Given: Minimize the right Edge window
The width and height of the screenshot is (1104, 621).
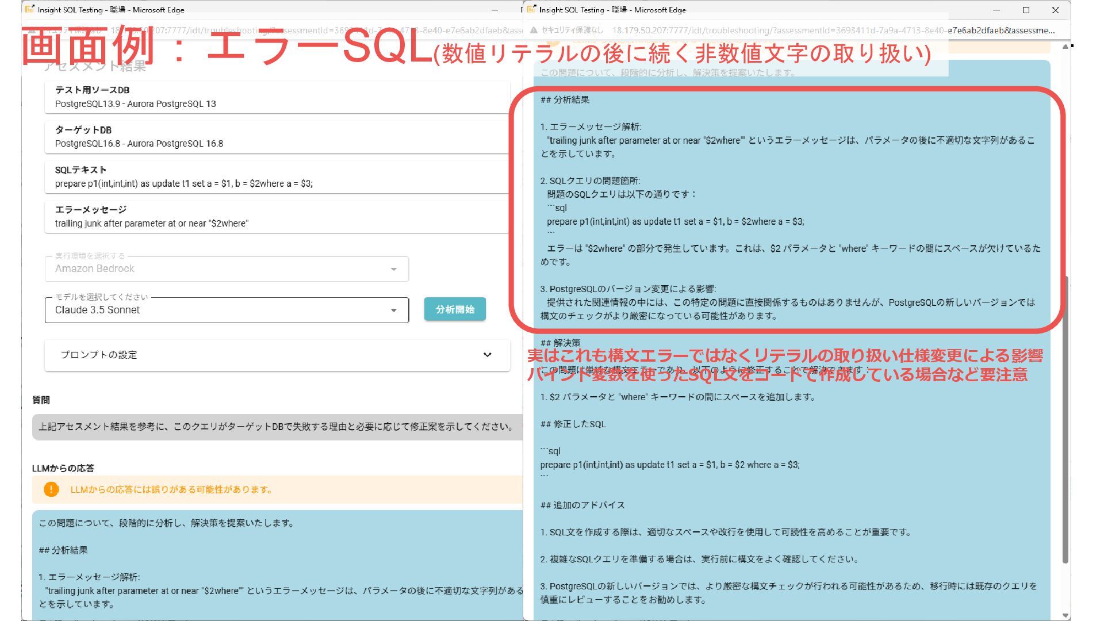Looking at the screenshot, I should pyautogui.click(x=996, y=10).
